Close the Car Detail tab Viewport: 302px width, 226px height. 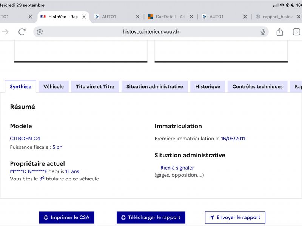(x=191, y=17)
